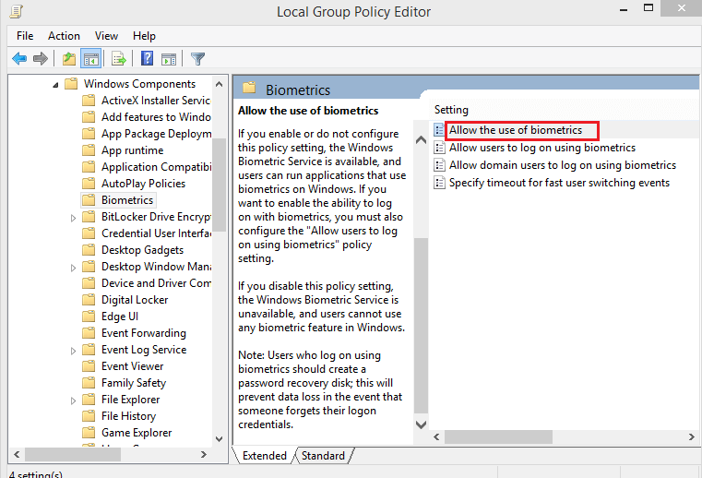Click the Desktop Gadgets folder icon
The width and height of the screenshot is (702, 478).
tap(89, 249)
